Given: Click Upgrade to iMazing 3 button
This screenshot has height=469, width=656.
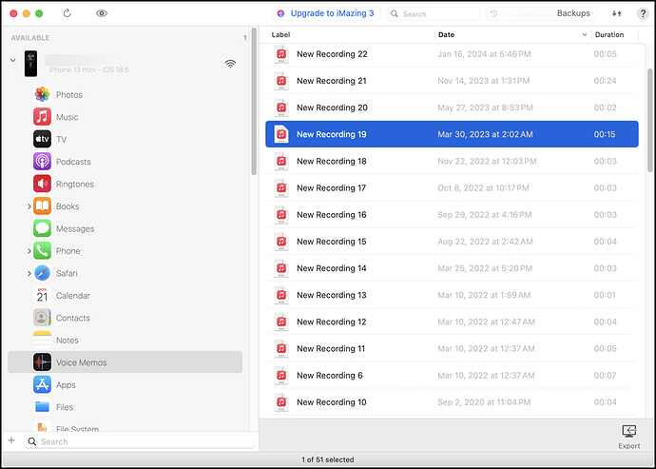Looking at the screenshot, I should tap(326, 13).
